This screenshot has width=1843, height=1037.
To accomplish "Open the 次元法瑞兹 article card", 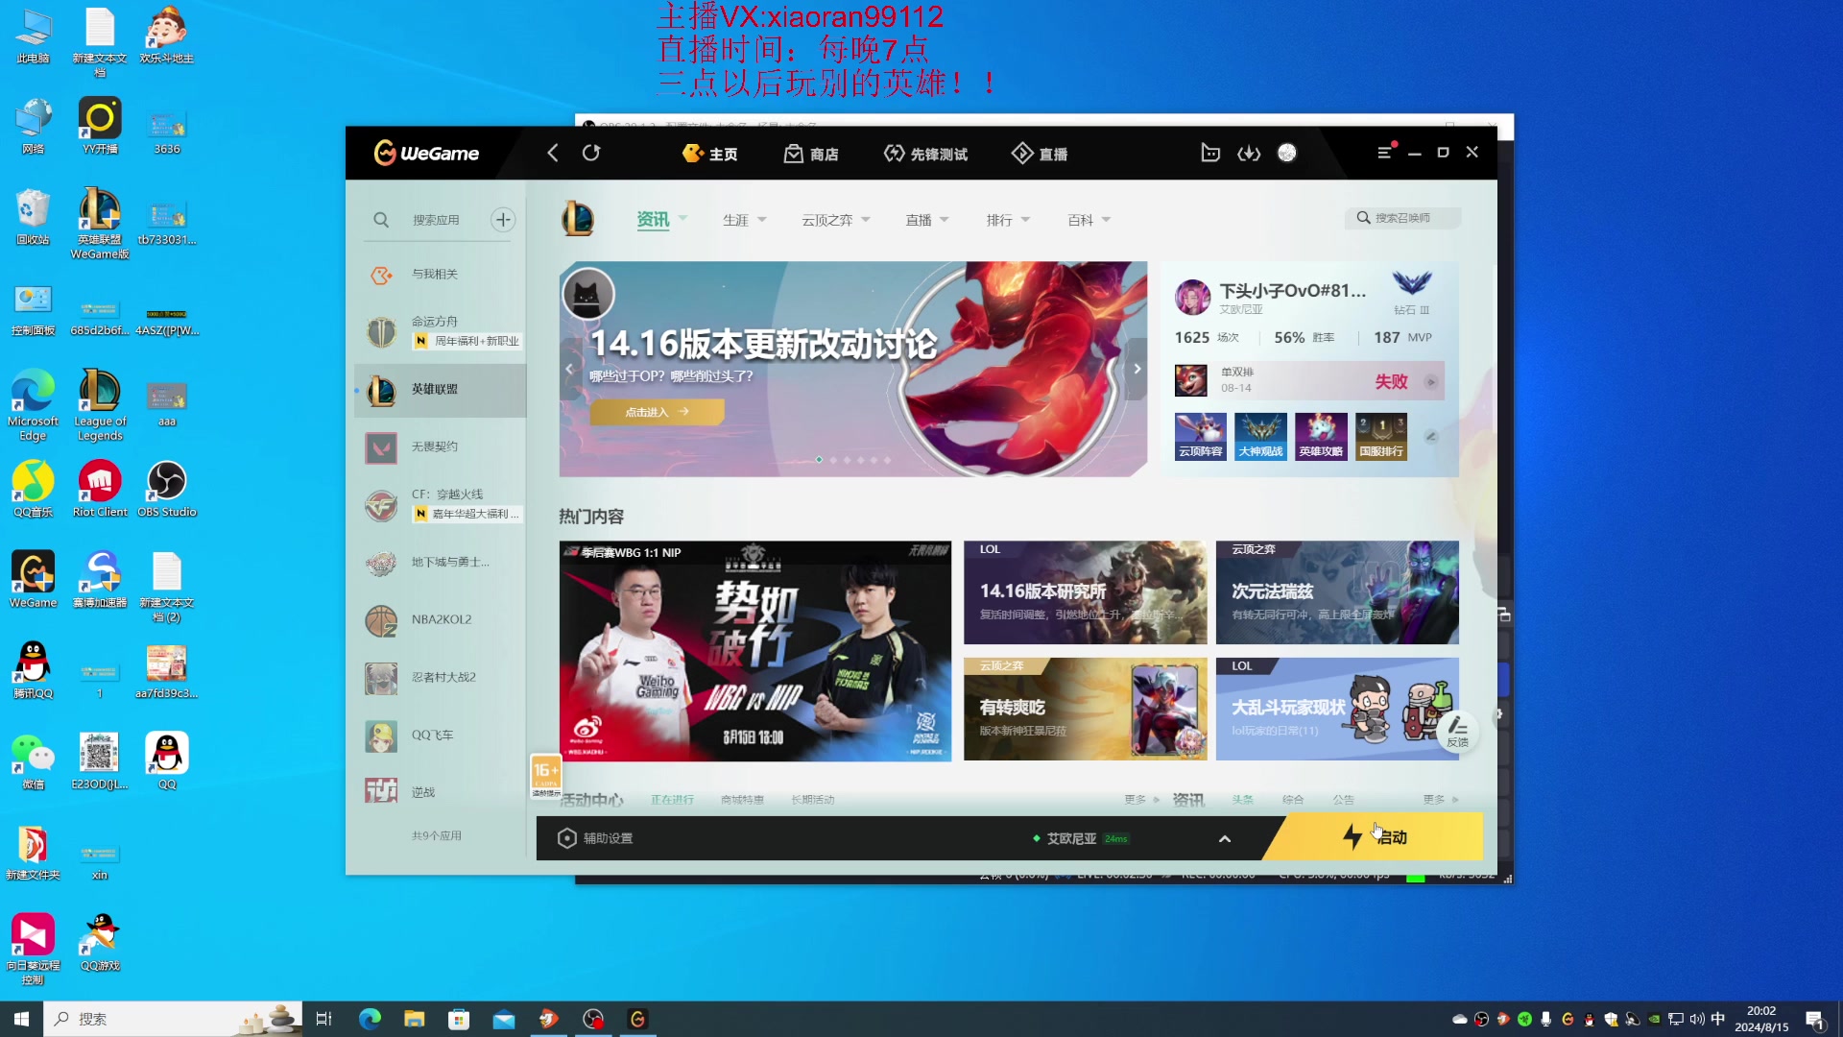I will pyautogui.click(x=1337, y=592).
